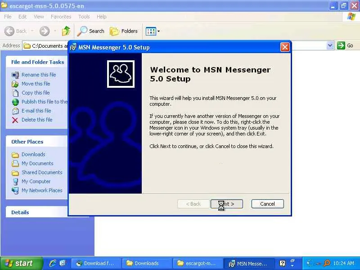Click the MSN Messenger buddies logo
This screenshot has height=270, width=360.
[x=121, y=74]
